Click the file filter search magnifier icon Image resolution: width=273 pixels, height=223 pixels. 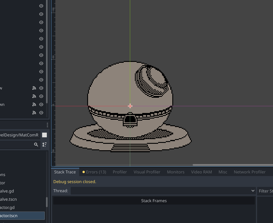point(36,144)
